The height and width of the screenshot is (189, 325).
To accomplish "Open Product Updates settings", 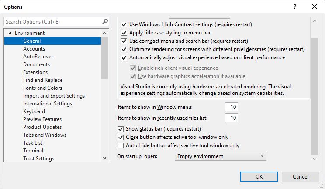I will click(x=42, y=127).
